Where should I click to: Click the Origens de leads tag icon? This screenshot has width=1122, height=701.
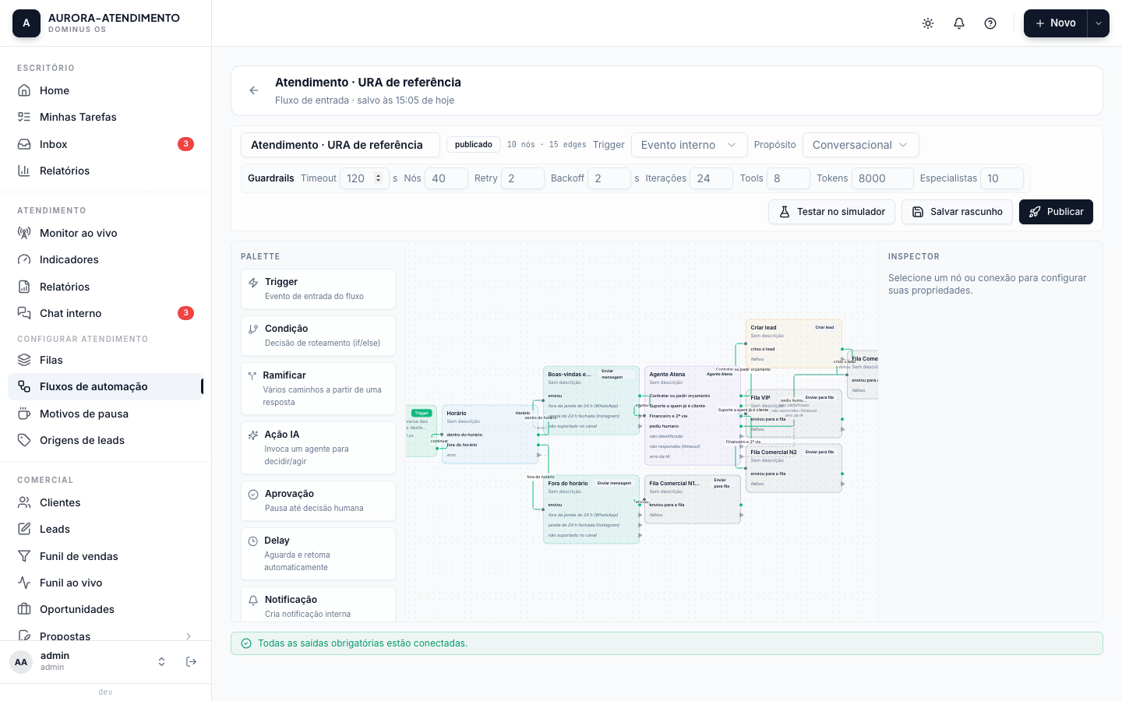(x=24, y=440)
